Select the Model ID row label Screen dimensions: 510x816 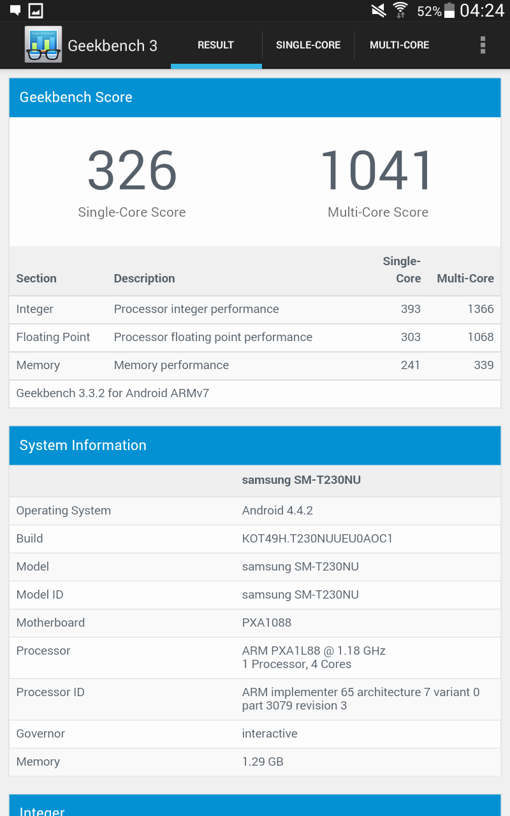[40, 595]
